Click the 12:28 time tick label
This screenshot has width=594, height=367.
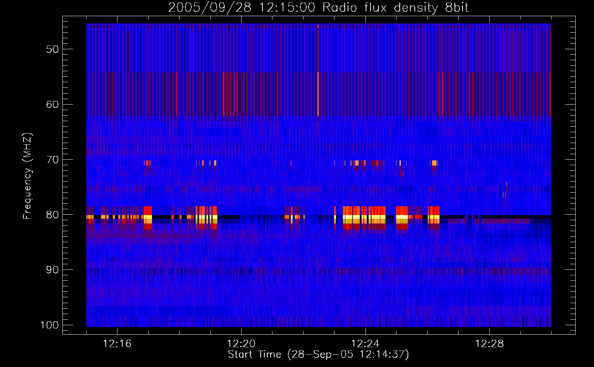click(x=489, y=344)
